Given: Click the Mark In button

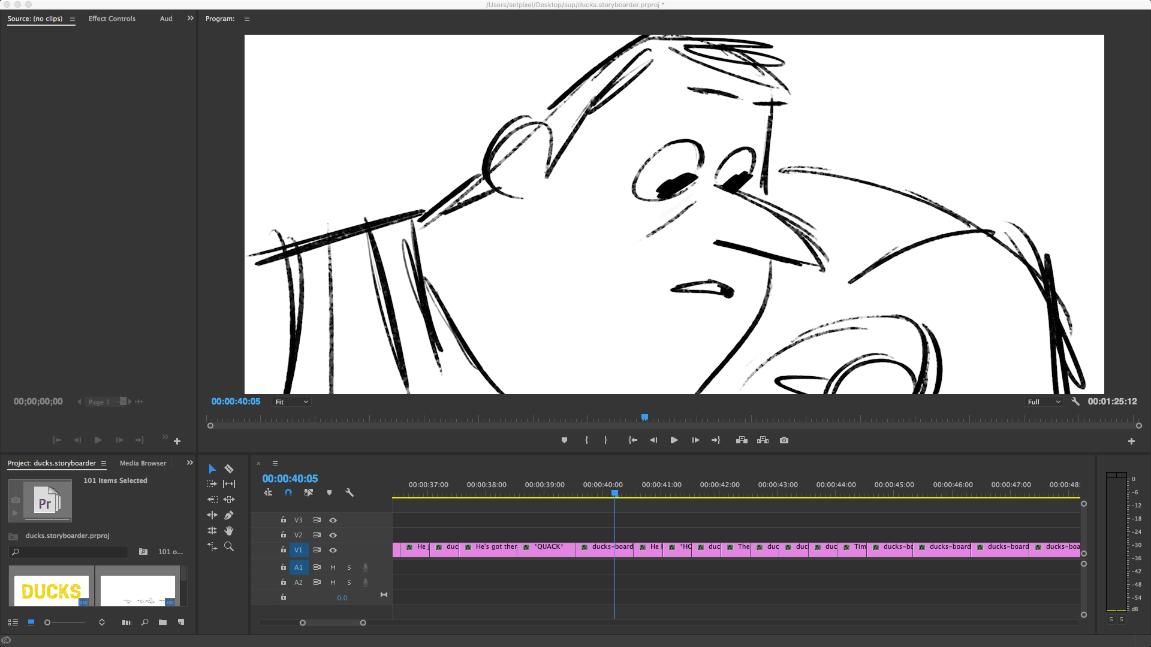Looking at the screenshot, I should click(x=587, y=440).
